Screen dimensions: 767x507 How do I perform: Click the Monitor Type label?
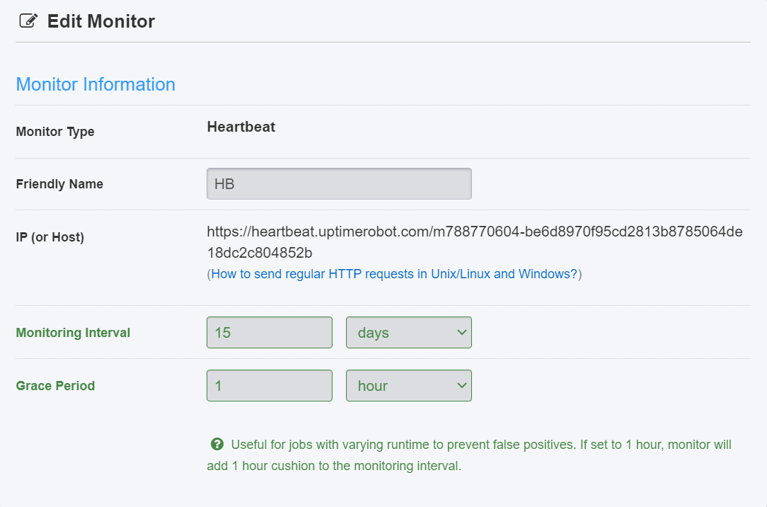click(x=55, y=132)
